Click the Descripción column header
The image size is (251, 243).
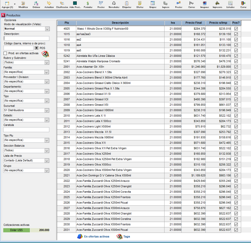[x=120, y=23]
